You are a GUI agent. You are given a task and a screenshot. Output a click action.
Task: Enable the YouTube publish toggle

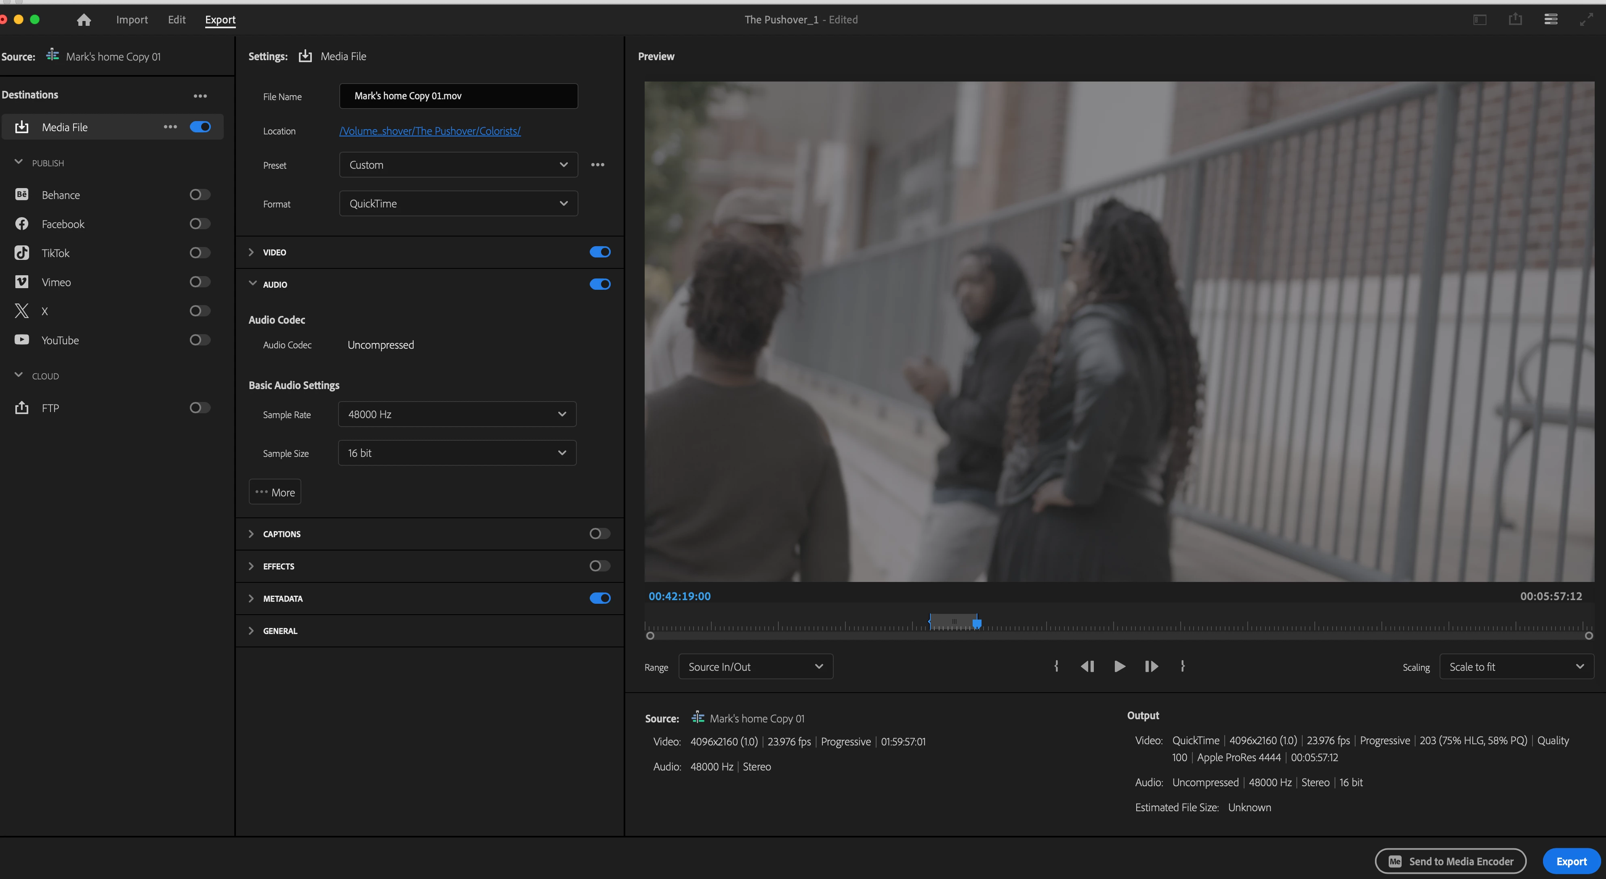point(200,340)
